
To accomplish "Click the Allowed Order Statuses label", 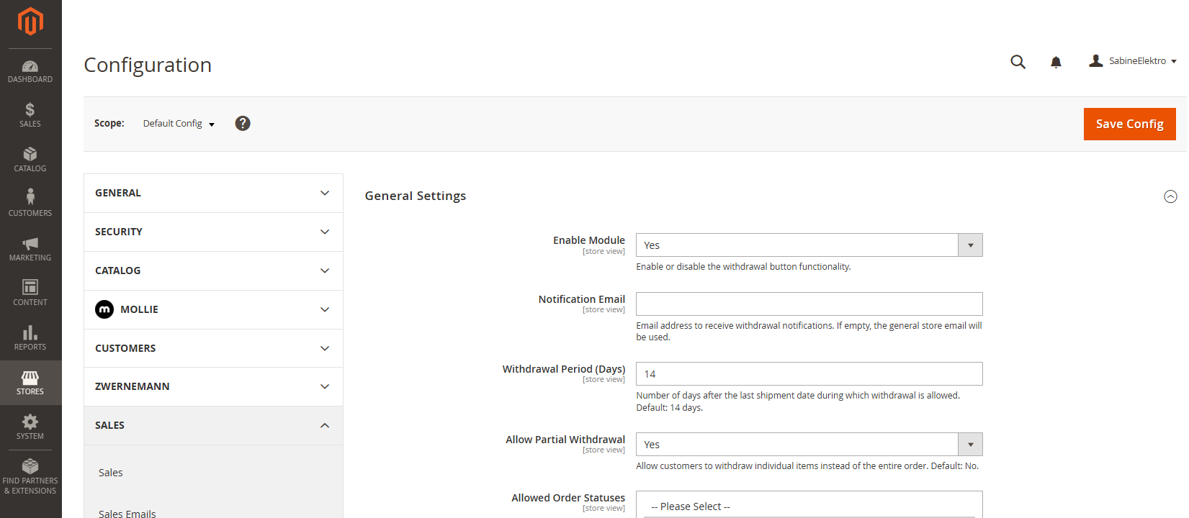I will [x=568, y=498].
